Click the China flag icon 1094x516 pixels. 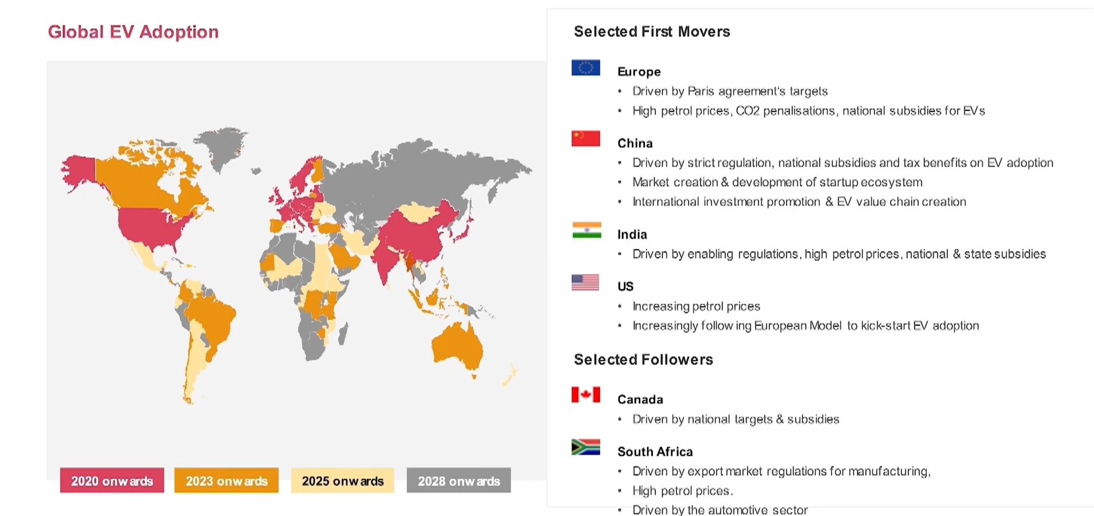(x=585, y=138)
